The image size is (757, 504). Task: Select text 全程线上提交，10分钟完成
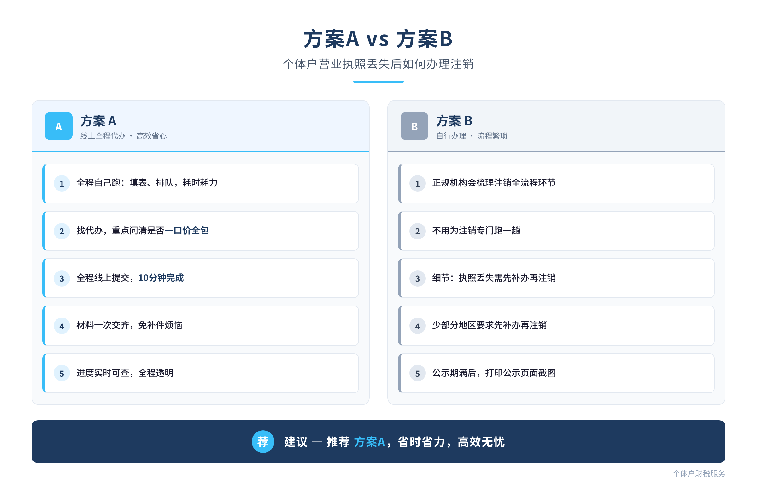tap(130, 278)
